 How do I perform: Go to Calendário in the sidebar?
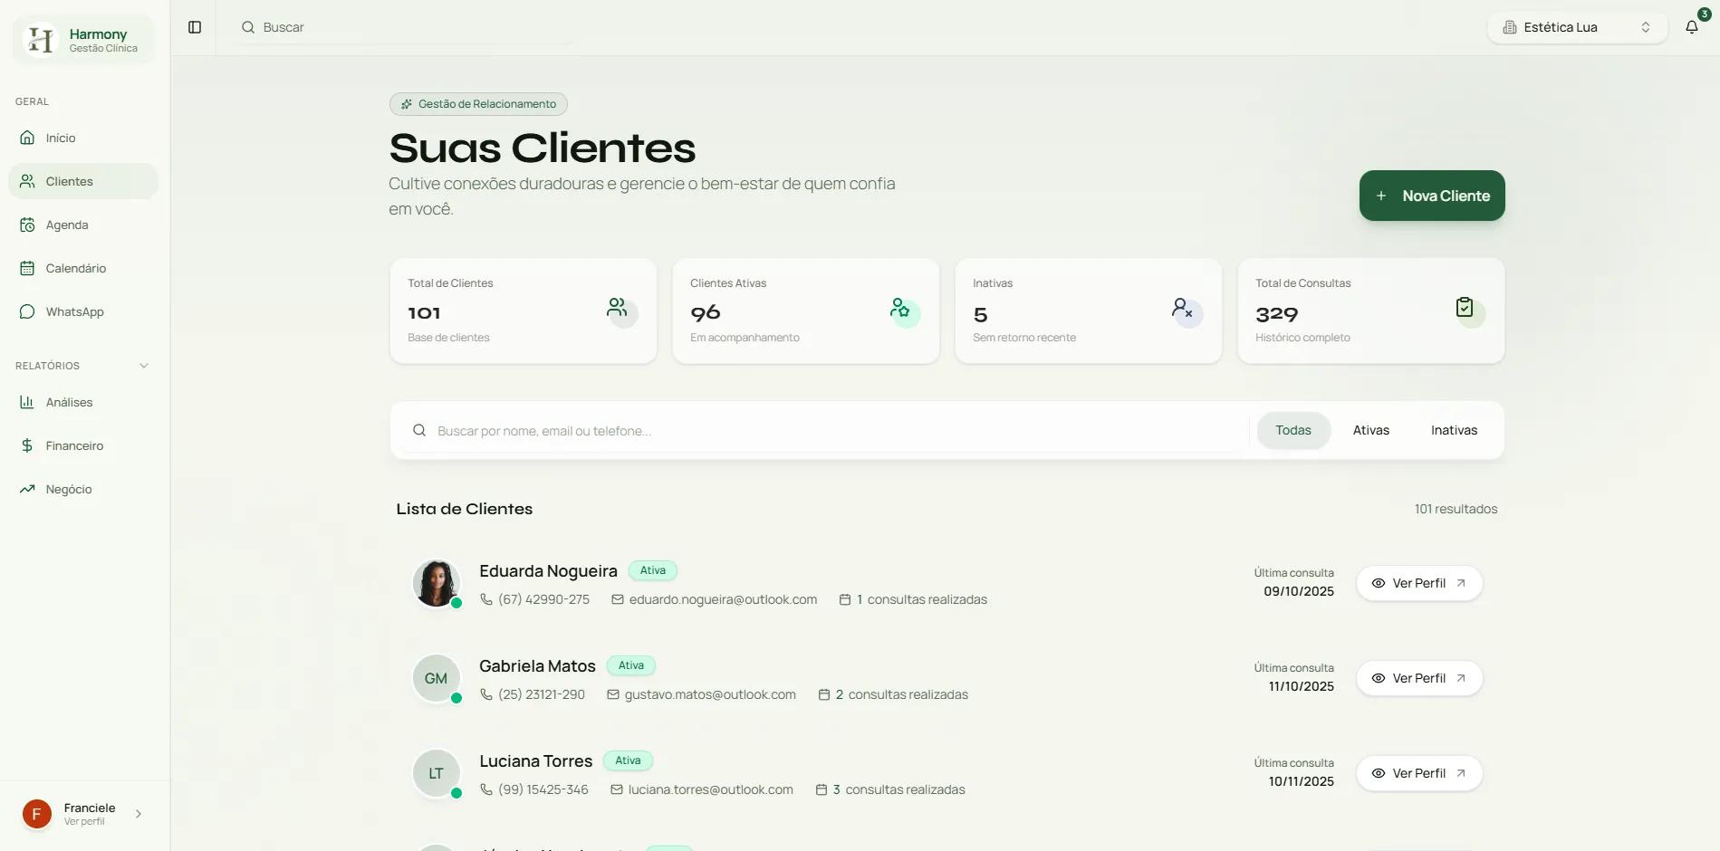click(76, 268)
